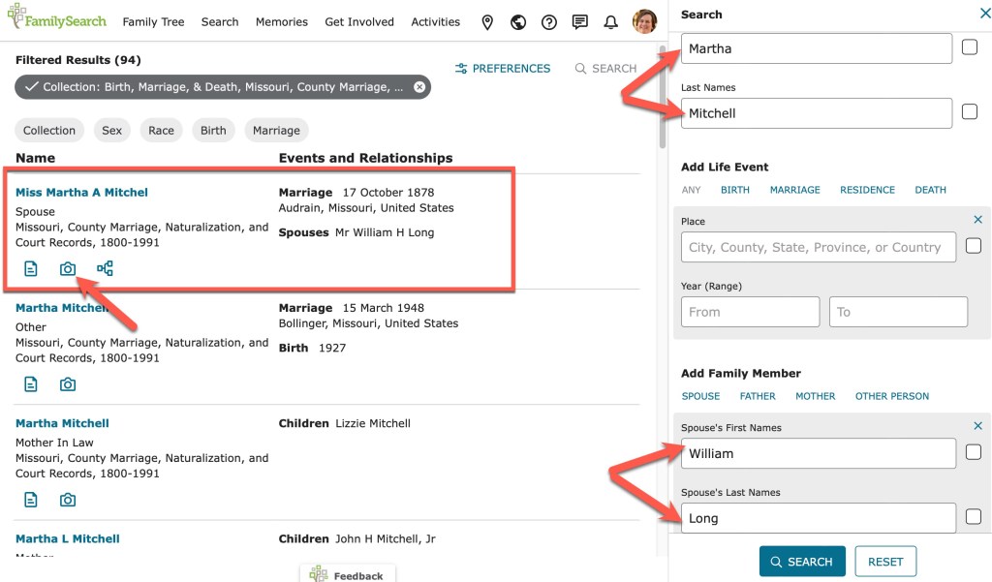Click the blue SEARCH button
This screenshot has width=992, height=582.
pos(801,562)
